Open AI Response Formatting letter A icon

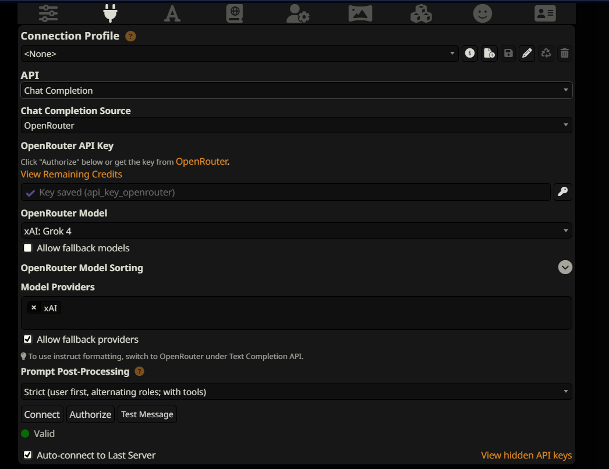pyautogui.click(x=172, y=14)
